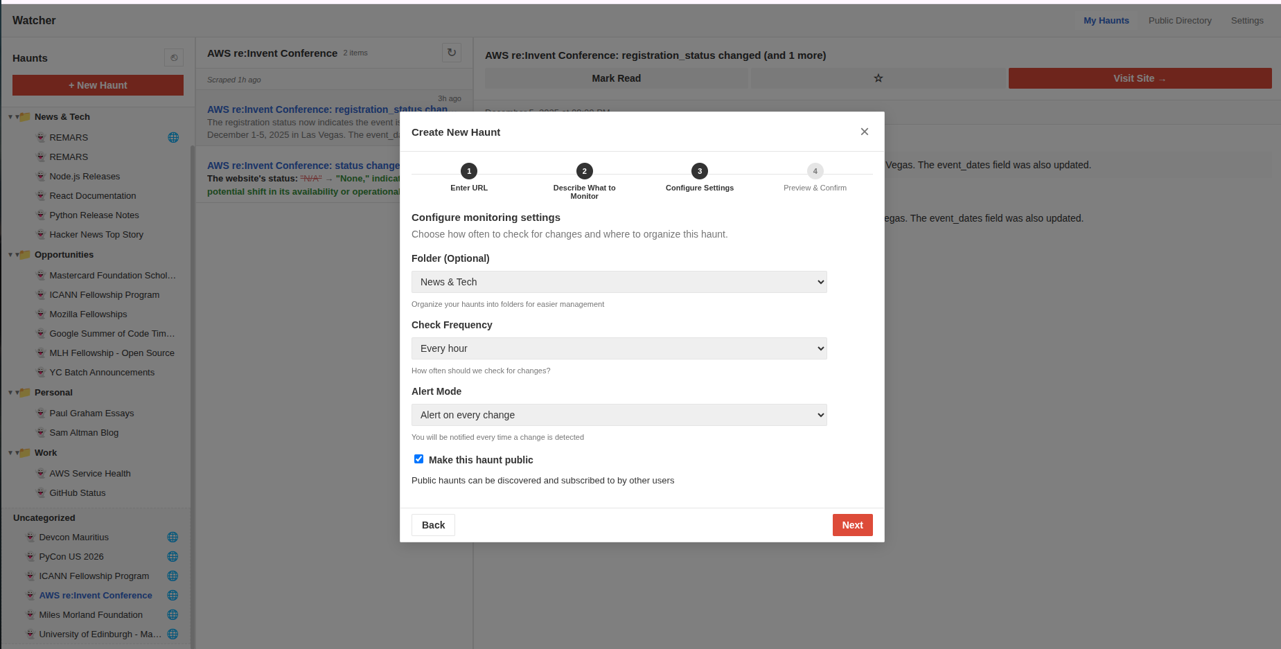
Task: Open the Folder dropdown showing News & Tech
Action: 619,282
